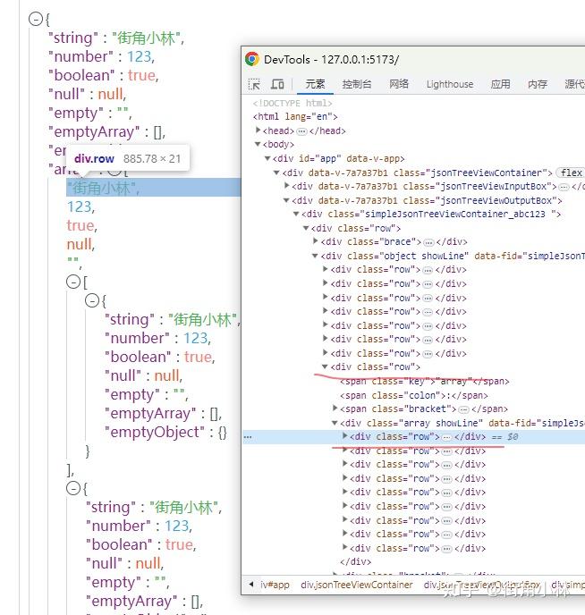Image resolution: width=585 pixels, height=615 pixels.
Task: Switch to the 内存 tab
Action: point(537,84)
